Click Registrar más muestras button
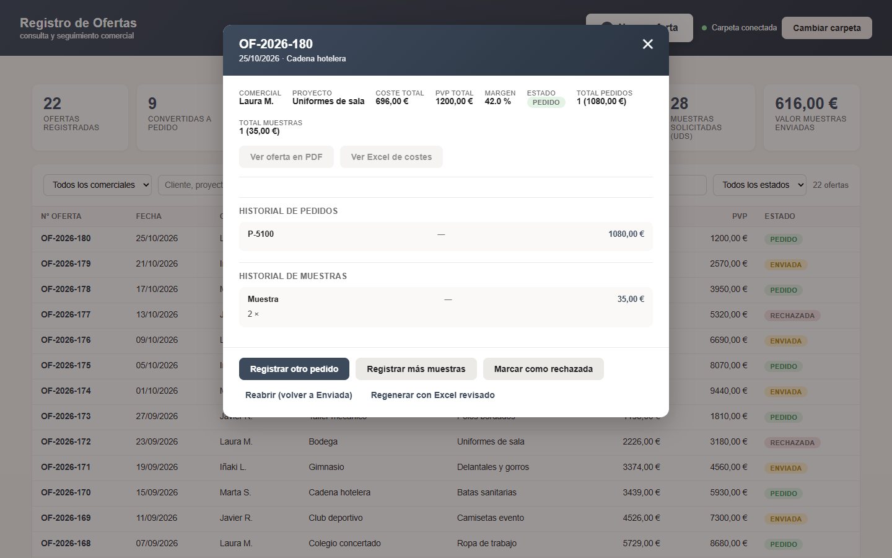Screen dimensions: 892x558 416,369
